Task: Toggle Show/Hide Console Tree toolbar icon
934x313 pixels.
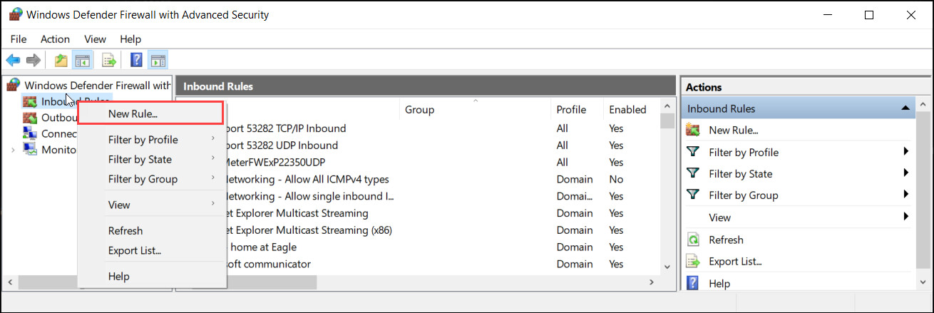Action: click(x=83, y=61)
